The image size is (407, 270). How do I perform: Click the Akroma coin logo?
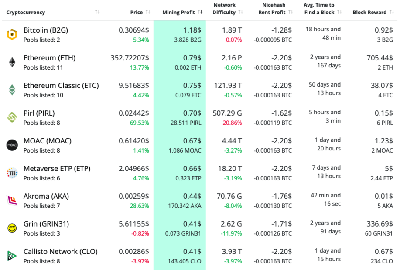click(x=12, y=200)
